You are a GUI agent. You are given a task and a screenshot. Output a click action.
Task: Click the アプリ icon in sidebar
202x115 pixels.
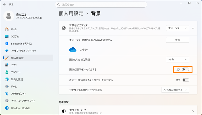pos(7,65)
